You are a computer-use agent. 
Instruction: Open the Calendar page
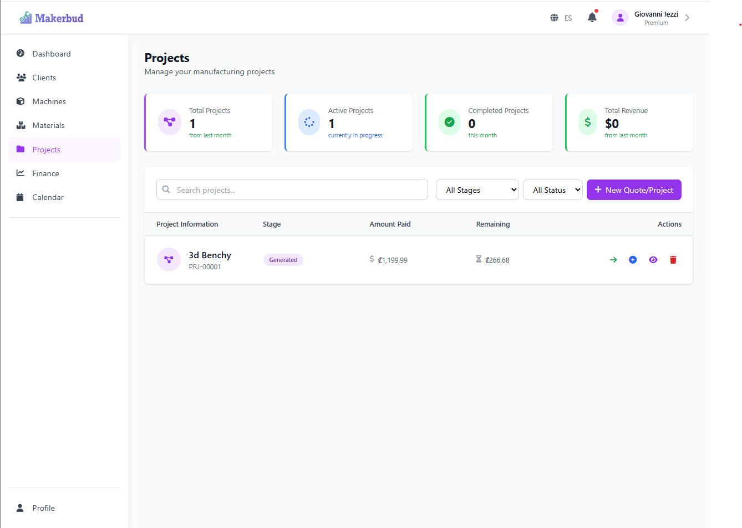click(48, 197)
